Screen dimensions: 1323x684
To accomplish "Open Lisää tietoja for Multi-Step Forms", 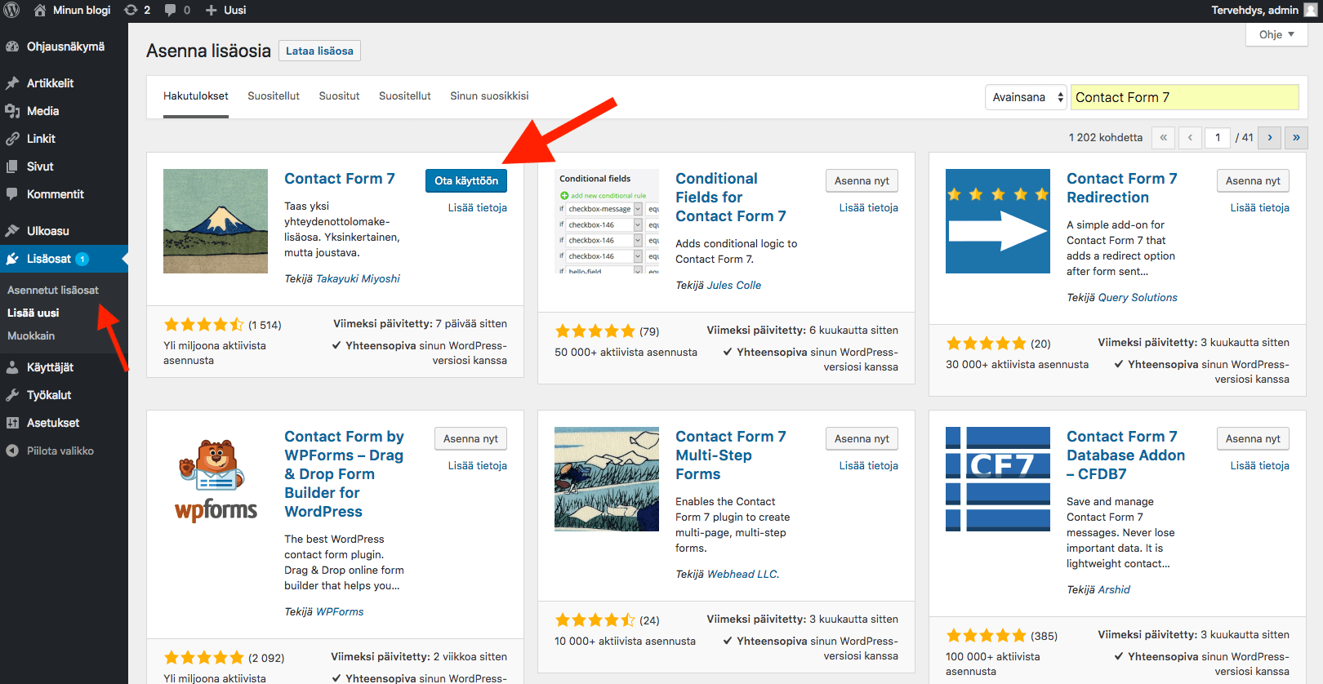I will [869, 465].
